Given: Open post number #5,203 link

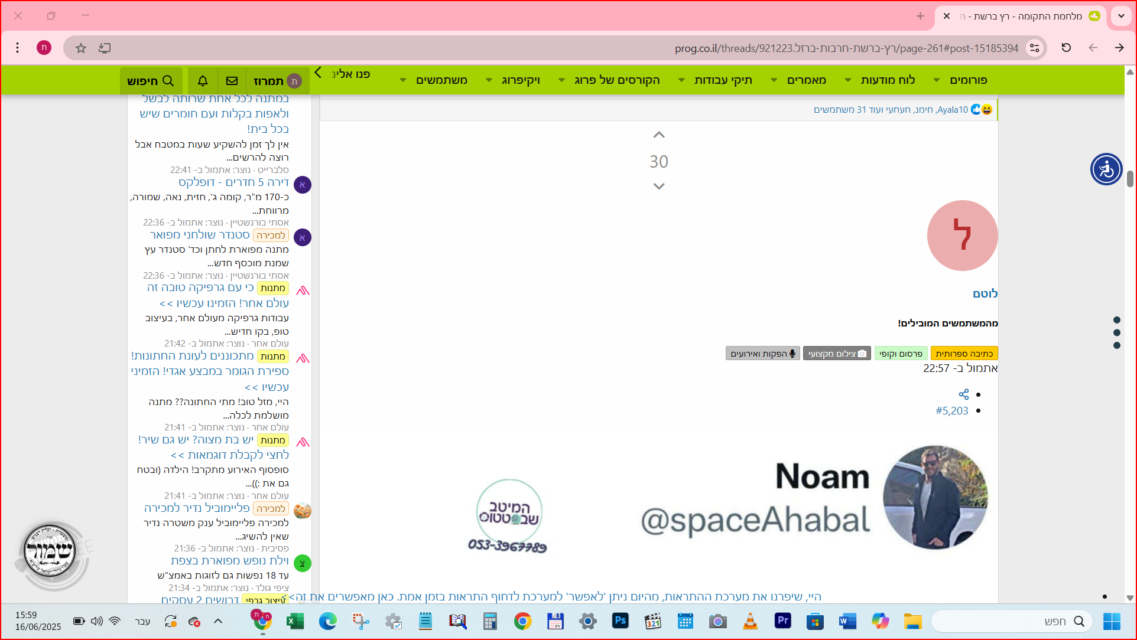Looking at the screenshot, I should pyautogui.click(x=951, y=411).
